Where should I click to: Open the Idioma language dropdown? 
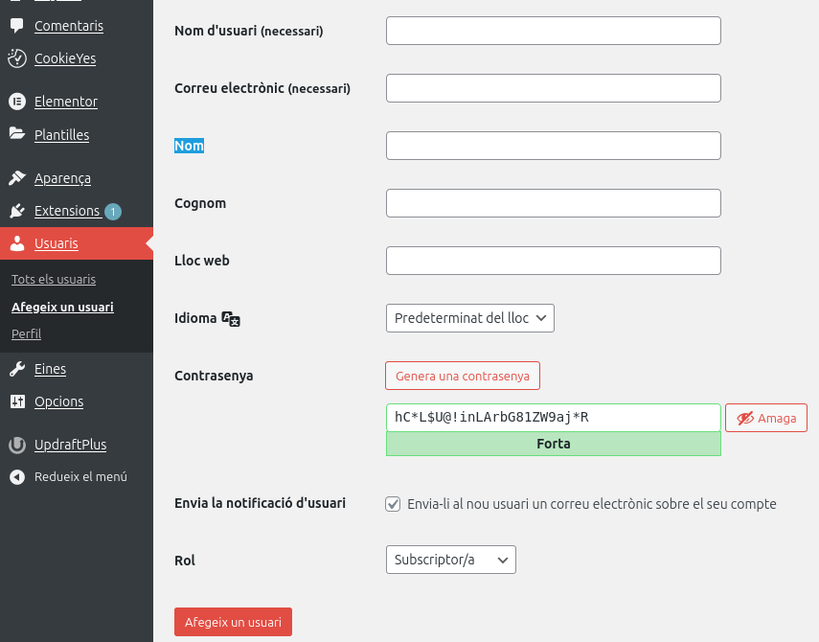click(x=469, y=318)
